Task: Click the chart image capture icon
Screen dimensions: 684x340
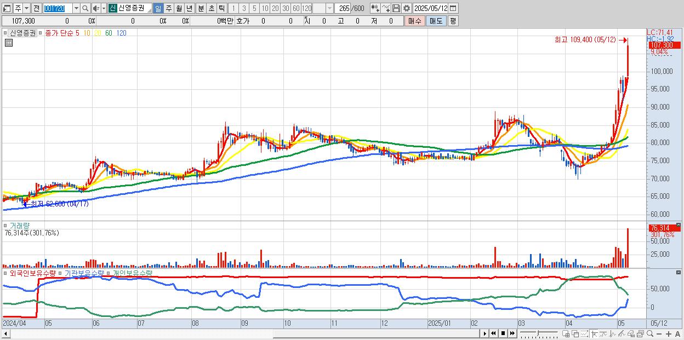Action: tap(640, 334)
